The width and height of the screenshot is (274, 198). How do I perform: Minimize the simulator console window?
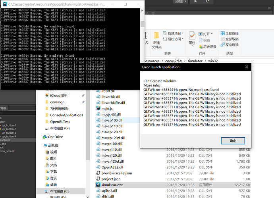(x=113, y=4)
